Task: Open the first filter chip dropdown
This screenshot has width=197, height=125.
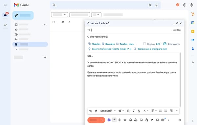Action: pos(59,15)
